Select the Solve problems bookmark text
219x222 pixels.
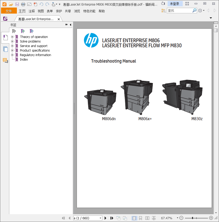30,41
